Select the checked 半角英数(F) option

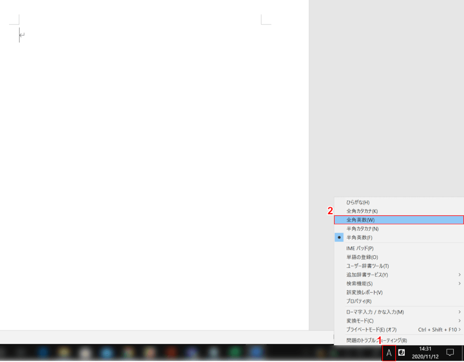click(359, 238)
